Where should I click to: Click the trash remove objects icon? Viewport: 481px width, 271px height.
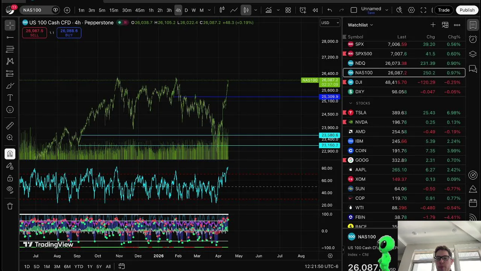click(10, 206)
